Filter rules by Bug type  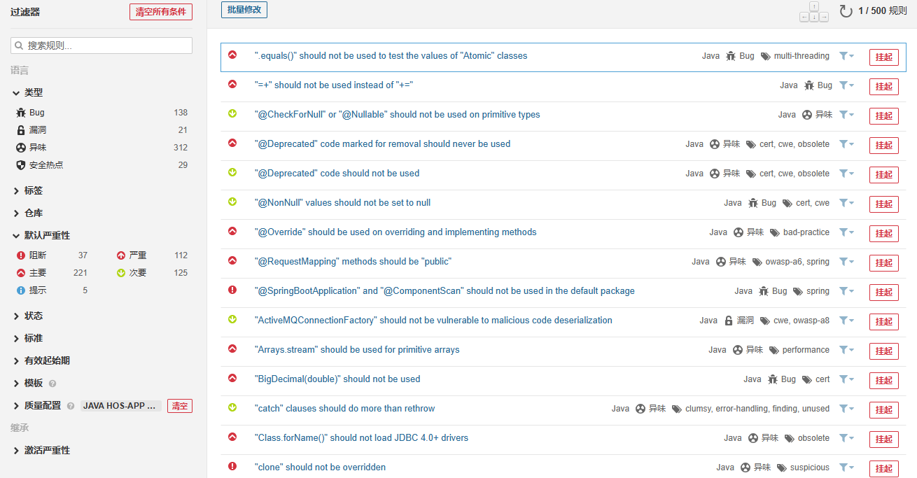pos(36,113)
